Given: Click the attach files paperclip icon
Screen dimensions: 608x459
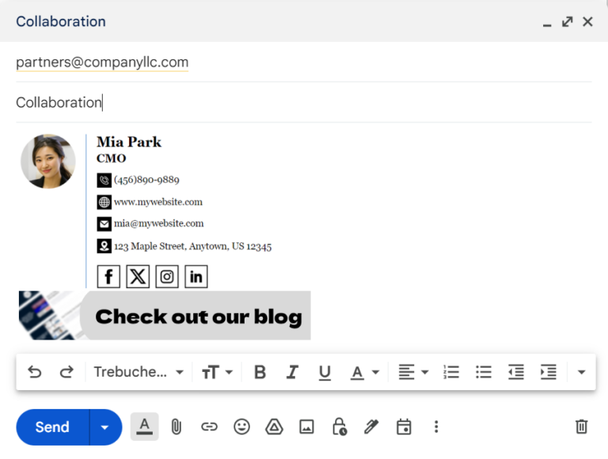Looking at the screenshot, I should pos(177,427).
